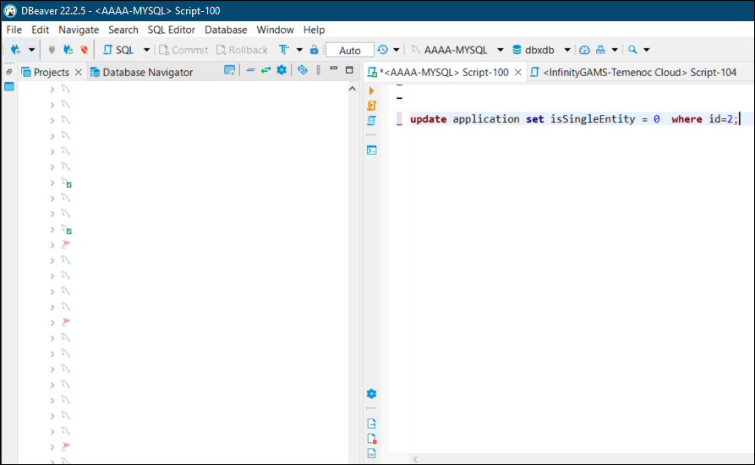Viewport: 755px width, 465px height.
Task: Open navigator Configure gear icon
Action: click(x=282, y=70)
